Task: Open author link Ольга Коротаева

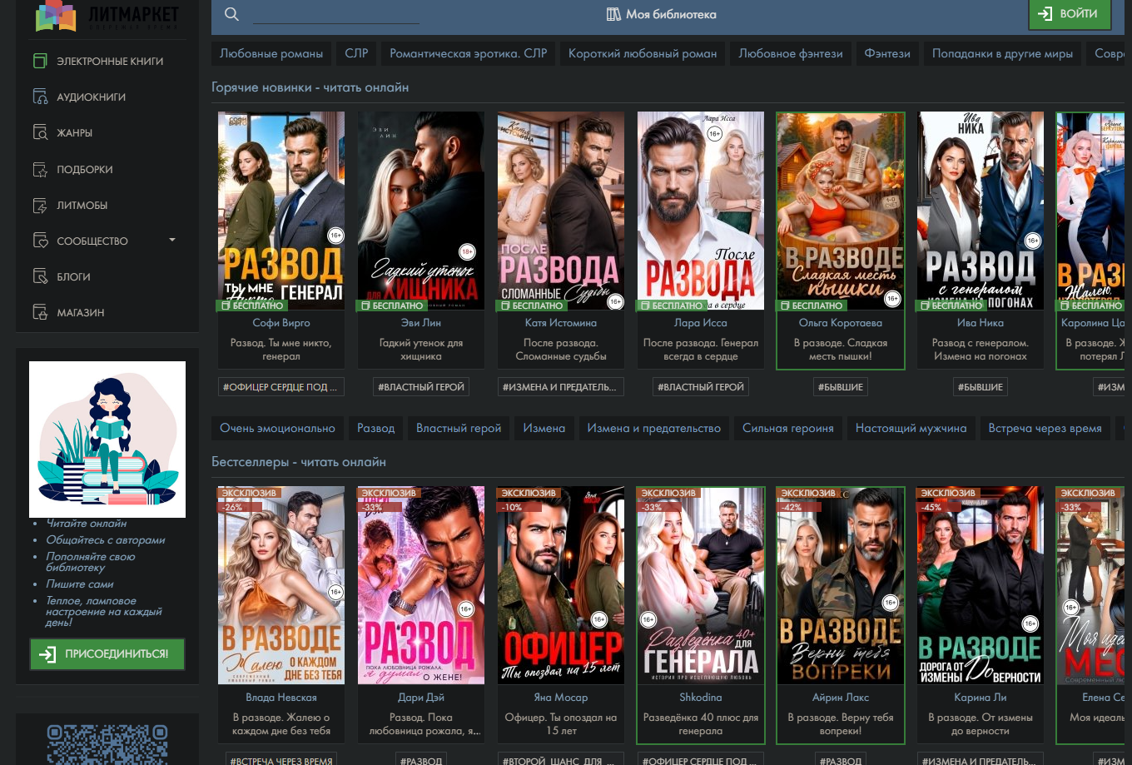Action: pyautogui.click(x=841, y=322)
